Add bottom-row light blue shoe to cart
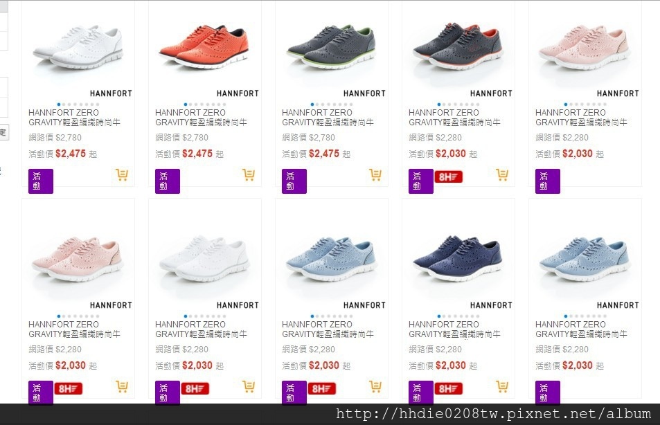 pos(375,386)
